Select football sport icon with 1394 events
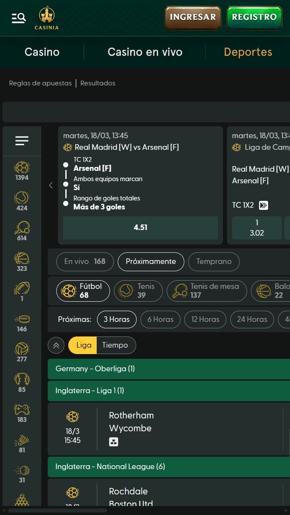 click(22, 171)
